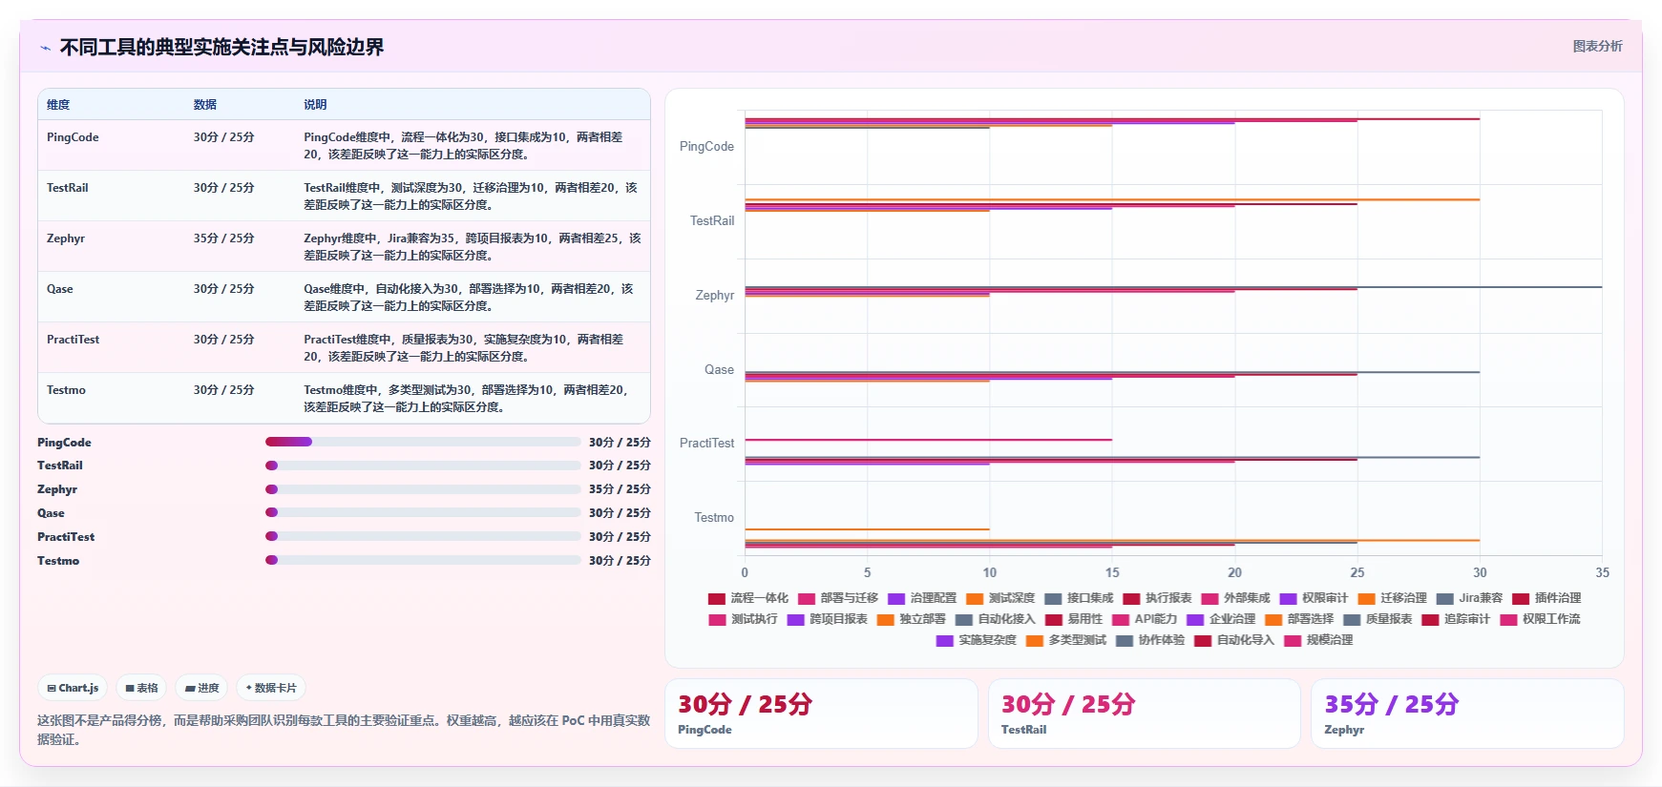Screen dimensions: 1662x787
Task: Click the 图表分析 label
Action: (x=1597, y=46)
